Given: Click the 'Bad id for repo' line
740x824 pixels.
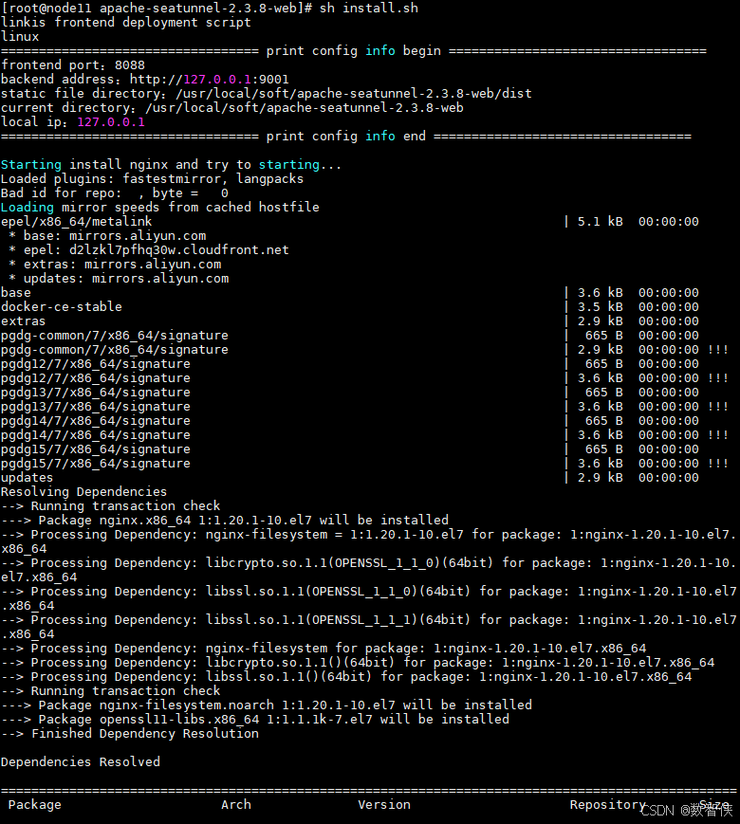Looking at the screenshot, I should pos(114,192).
